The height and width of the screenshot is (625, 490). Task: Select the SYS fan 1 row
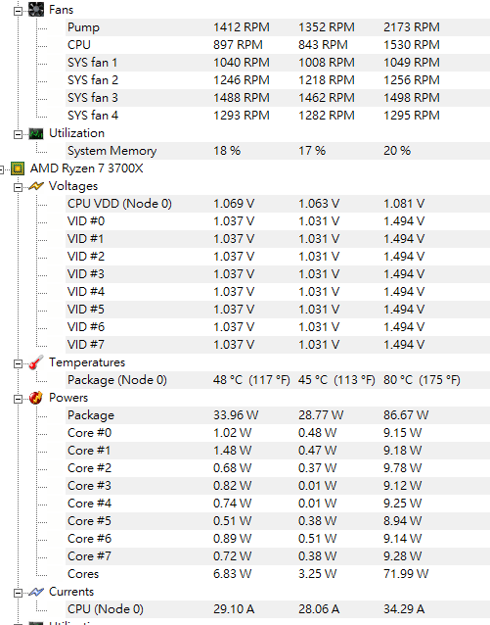[278, 63]
